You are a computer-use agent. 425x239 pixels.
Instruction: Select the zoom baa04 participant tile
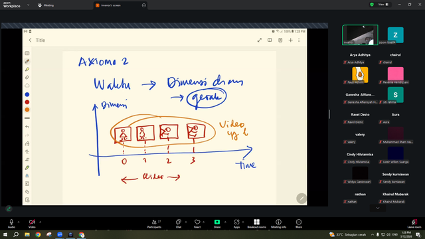(396, 35)
